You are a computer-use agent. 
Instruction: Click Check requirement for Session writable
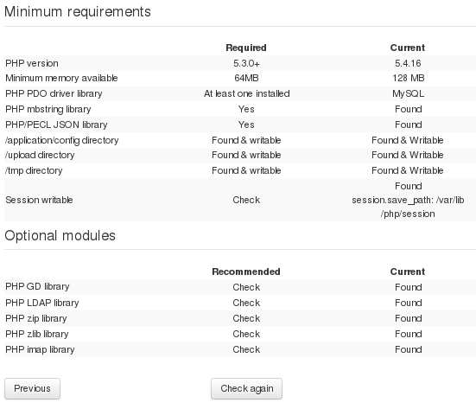point(246,200)
